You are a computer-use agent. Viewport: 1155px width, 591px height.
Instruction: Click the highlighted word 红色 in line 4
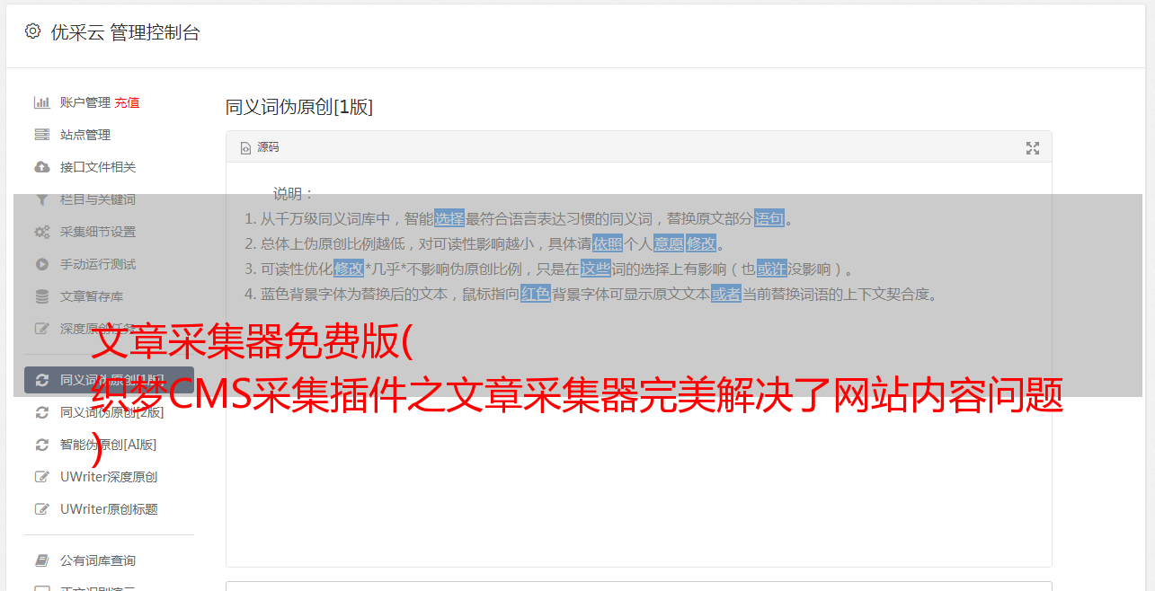tap(536, 294)
